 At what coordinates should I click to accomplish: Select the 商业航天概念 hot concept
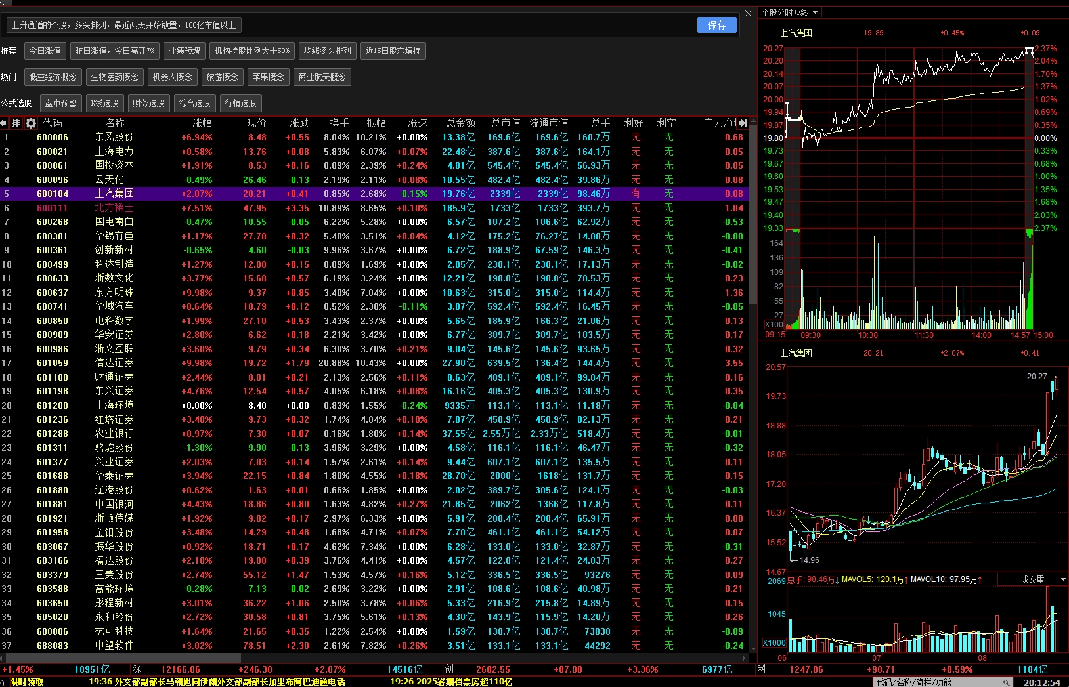coord(322,77)
